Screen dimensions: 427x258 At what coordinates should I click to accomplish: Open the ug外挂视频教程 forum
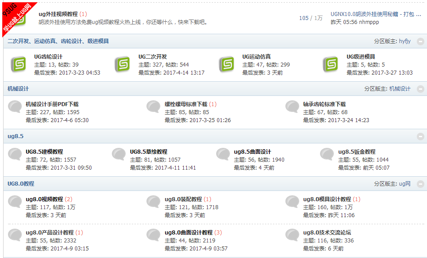(x=58, y=14)
